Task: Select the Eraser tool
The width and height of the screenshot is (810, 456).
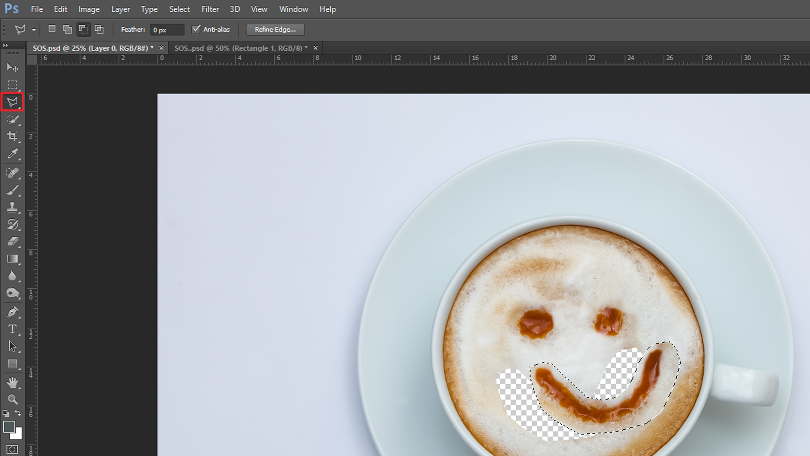Action: click(x=12, y=242)
